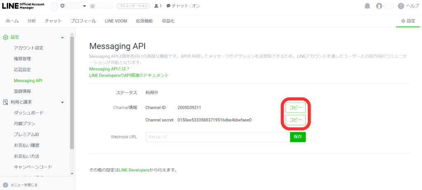Viewport: 422px width, 190px height.
Task: Click the Webhook URL input field
Action: (218, 137)
